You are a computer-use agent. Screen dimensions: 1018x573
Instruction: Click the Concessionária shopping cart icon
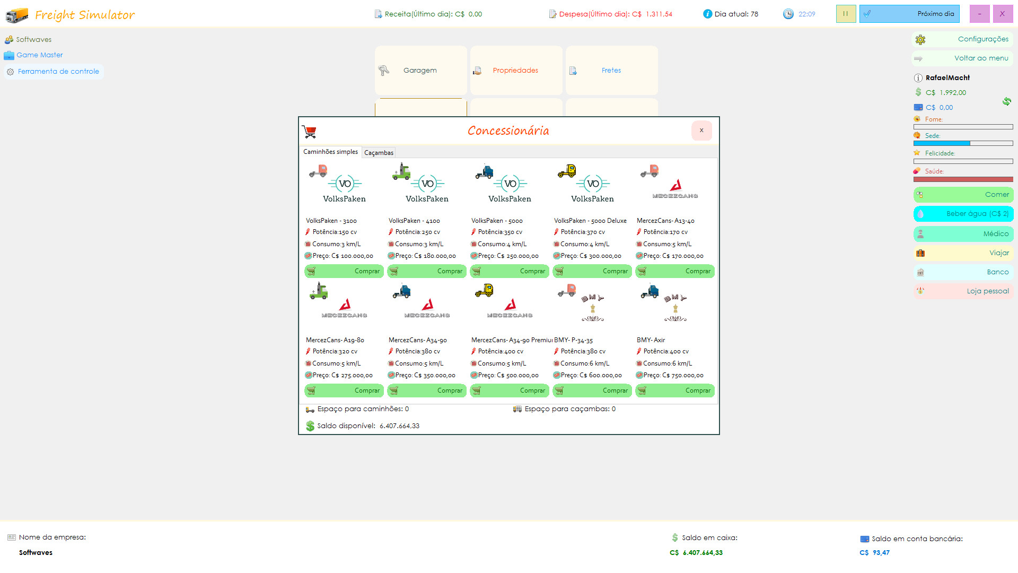(x=309, y=131)
